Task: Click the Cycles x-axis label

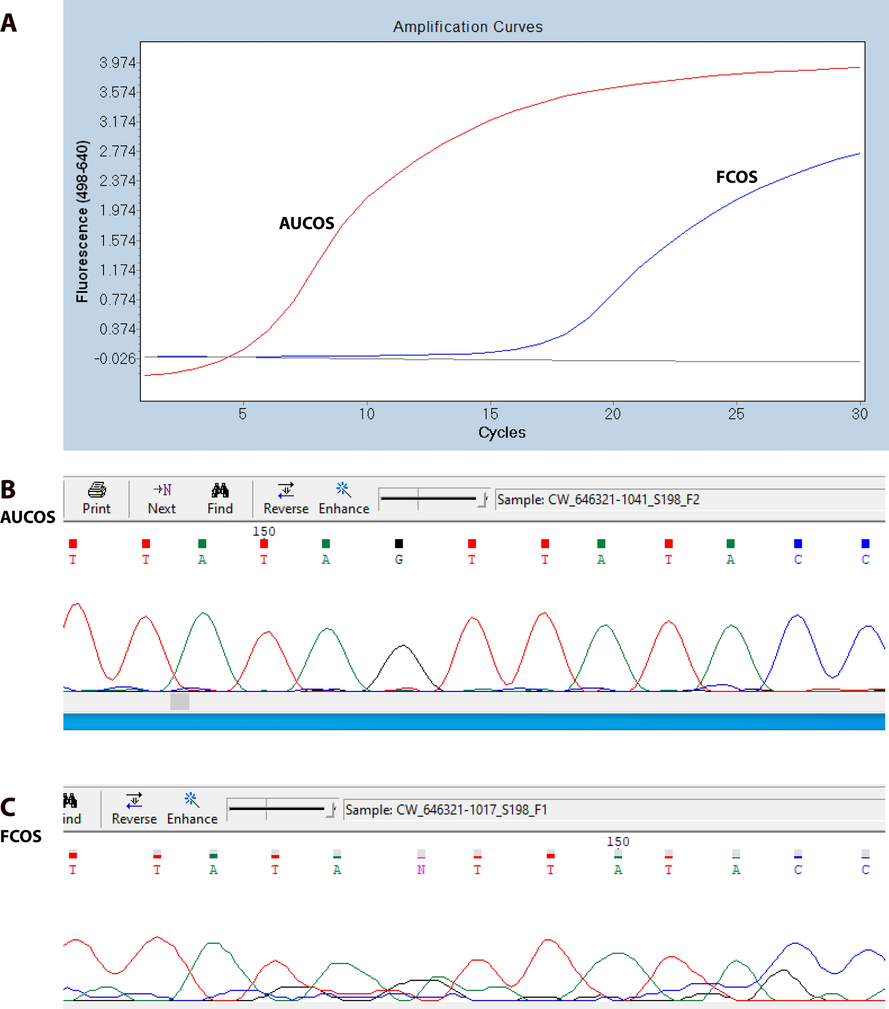Action: [x=502, y=432]
